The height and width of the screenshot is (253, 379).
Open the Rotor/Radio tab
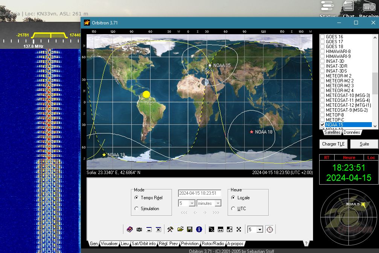click(x=213, y=244)
